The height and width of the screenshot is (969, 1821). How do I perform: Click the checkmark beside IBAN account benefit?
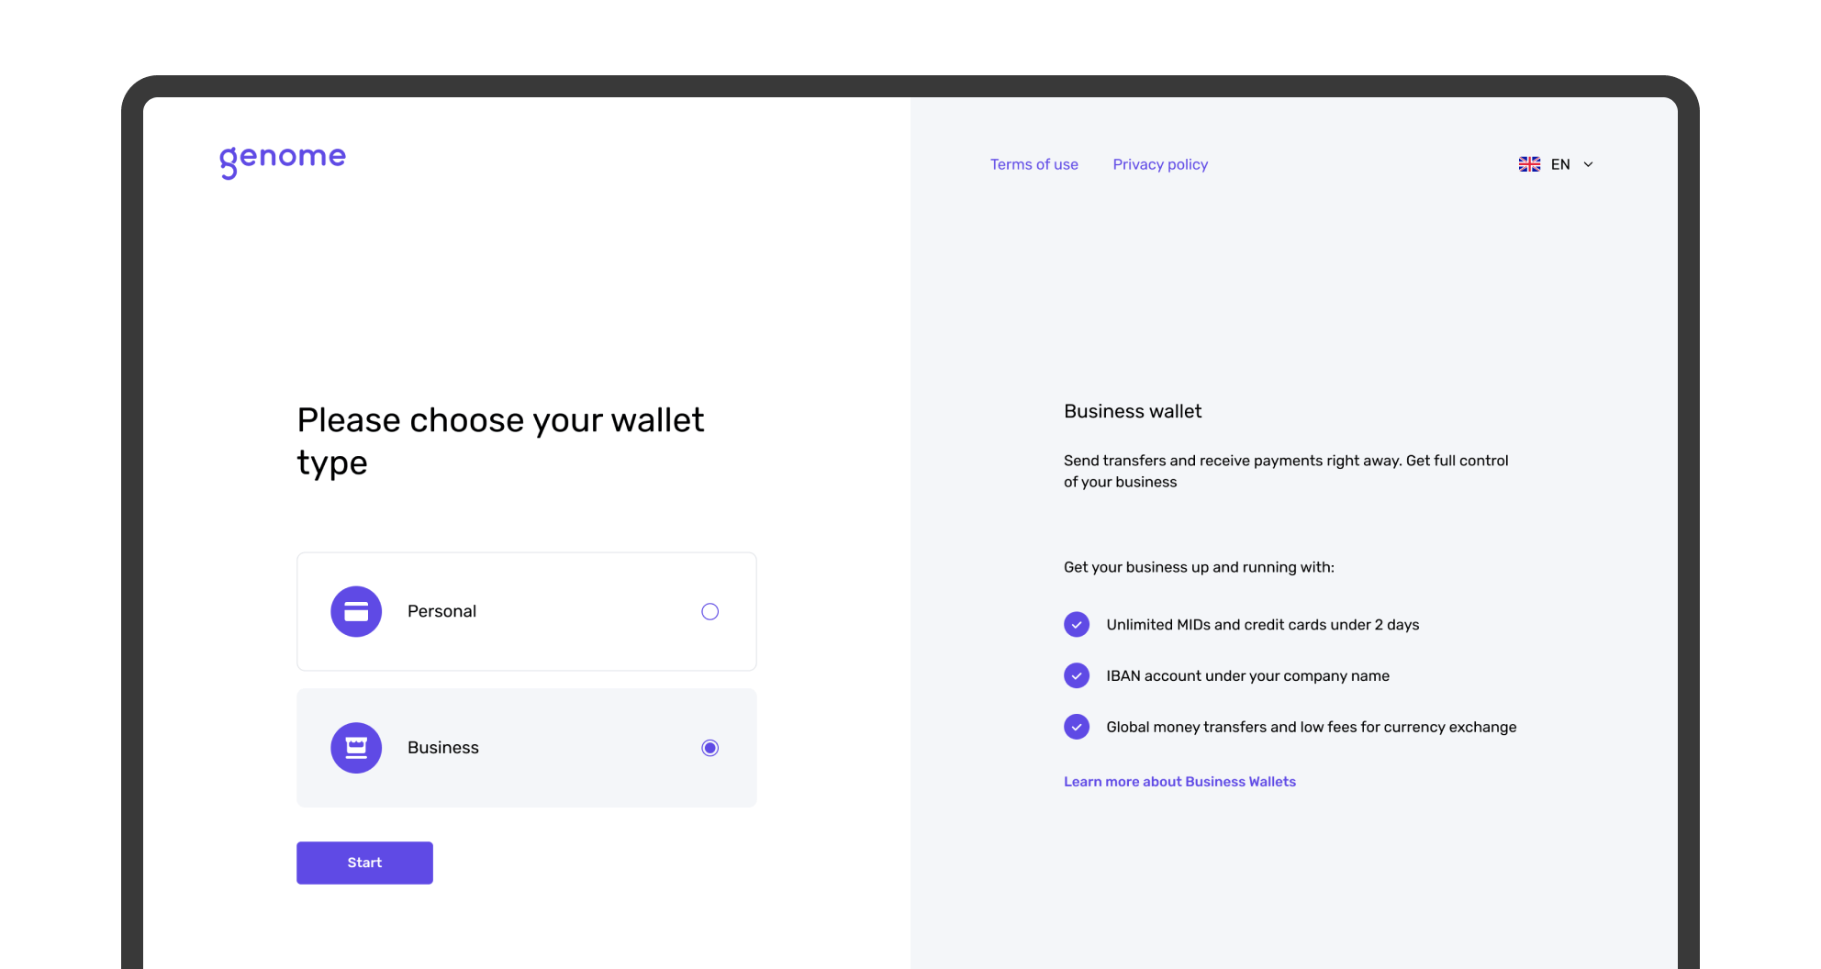click(x=1076, y=675)
